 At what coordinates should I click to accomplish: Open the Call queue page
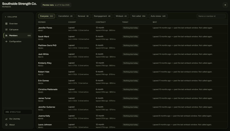18,29
